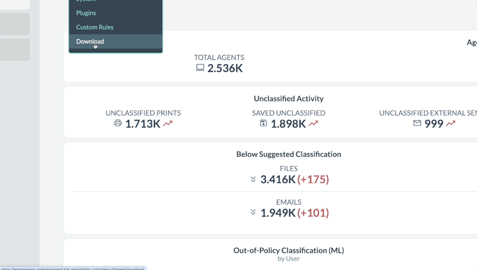This screenshot has width=477, height=270.
Task: Click the Below Suggested Classification heading
Action: (288, 154)
